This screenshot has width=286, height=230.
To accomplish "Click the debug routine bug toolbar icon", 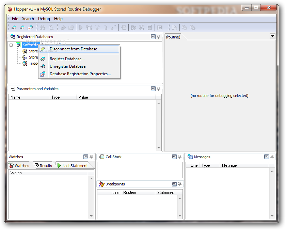I will 63,28.
